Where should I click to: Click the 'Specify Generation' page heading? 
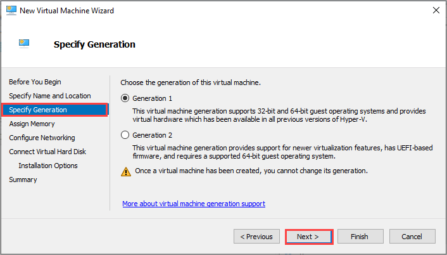94,44
